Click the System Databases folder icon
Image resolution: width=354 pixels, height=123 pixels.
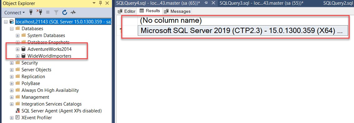[23, 35]
